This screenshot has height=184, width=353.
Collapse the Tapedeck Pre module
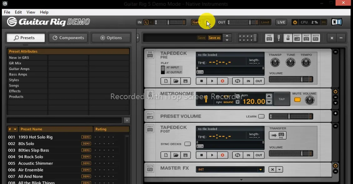point(335,52)
